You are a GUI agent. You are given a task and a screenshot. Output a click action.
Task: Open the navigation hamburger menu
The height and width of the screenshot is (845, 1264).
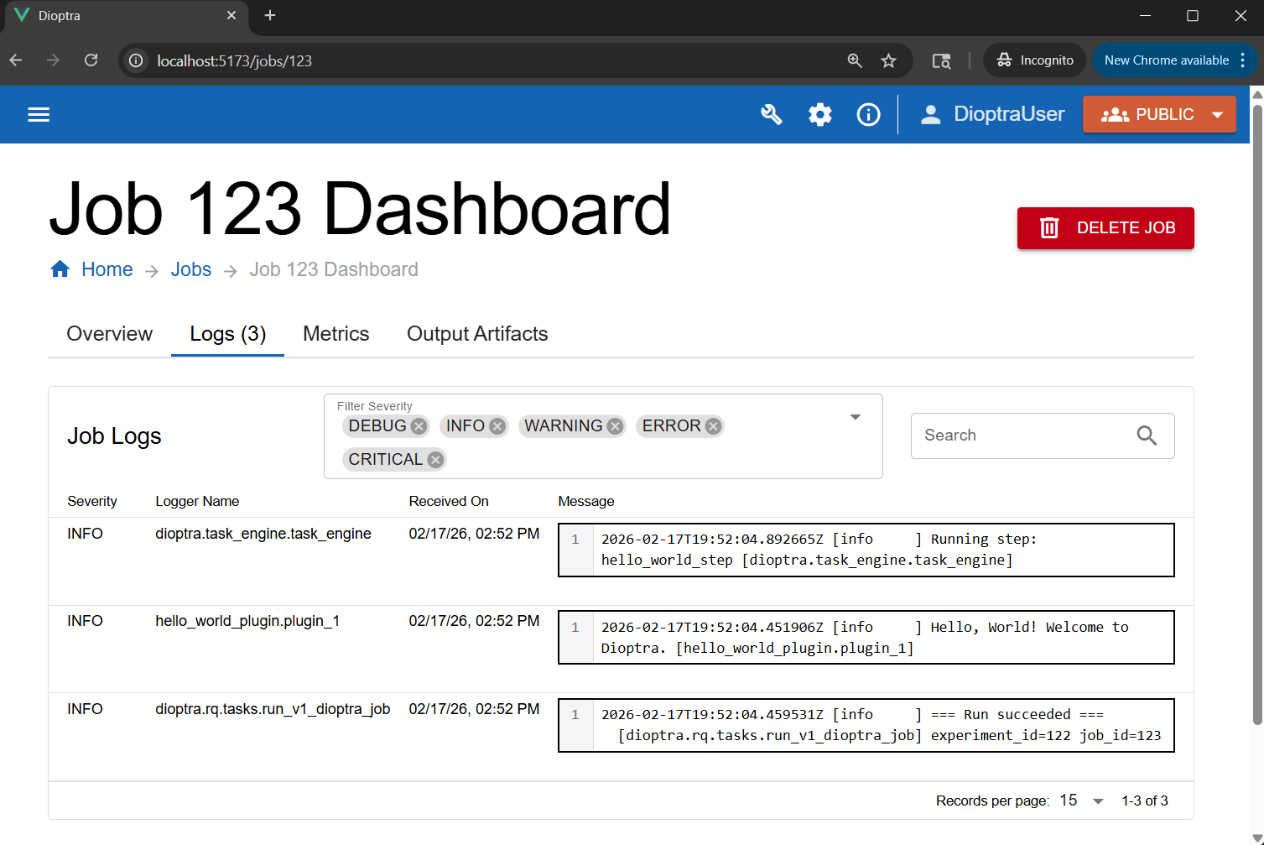pyautogui.click(x=38, y=114)
